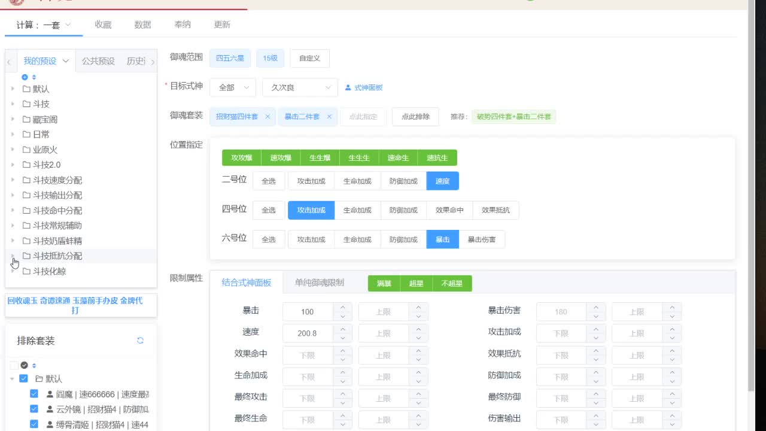Apply the 攻攻爆 position preset
The width and height of the screenshot is (766, 431).
[x=242, y=158]
